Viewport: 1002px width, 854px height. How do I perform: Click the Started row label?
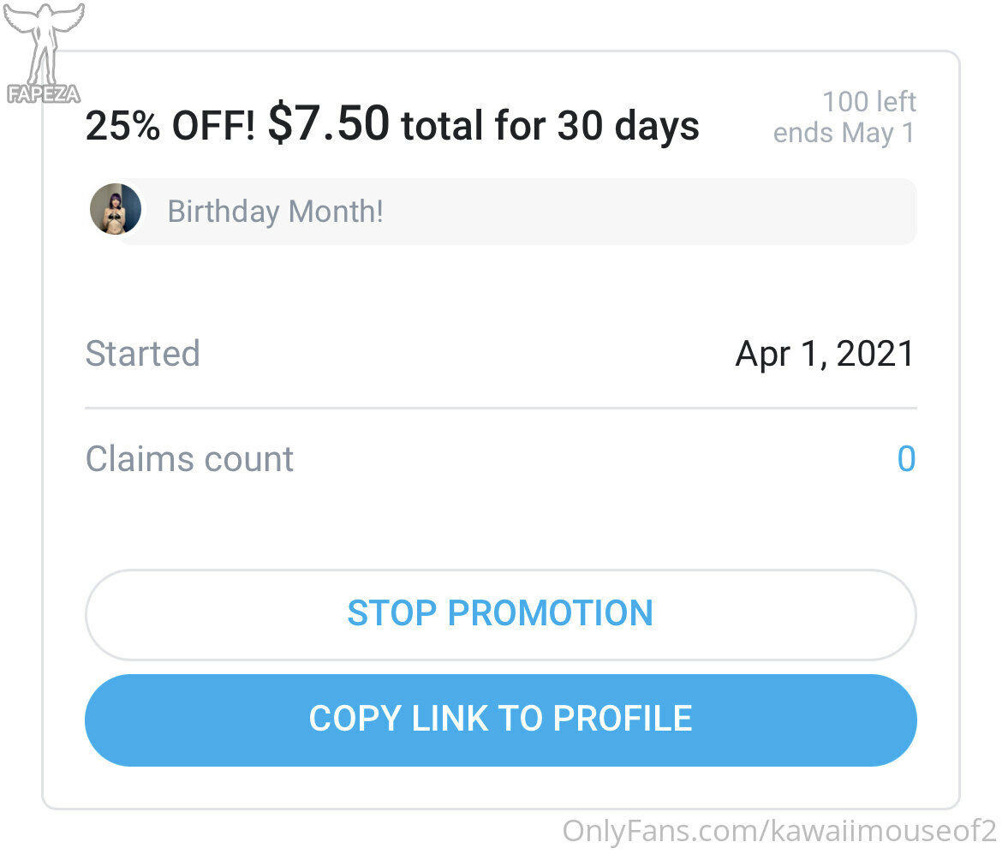click(142, 354)
